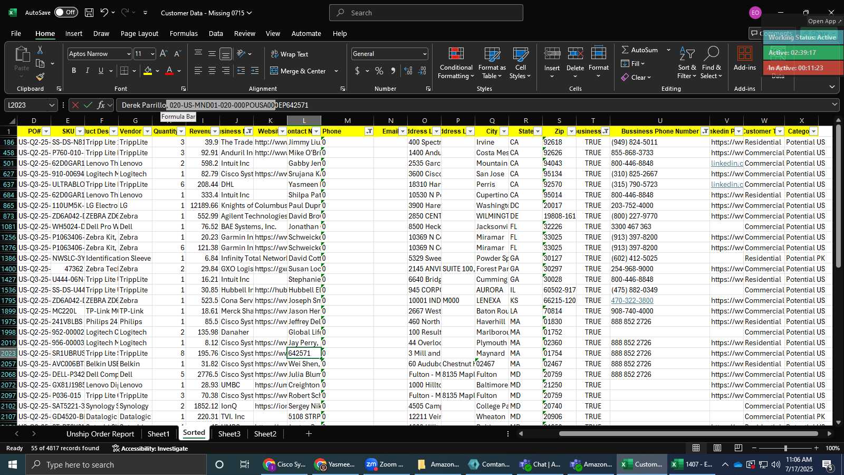Toggle Merge & Center
Image resolution: width=844 pixels, height=475 pixels.
tap(299, 71)
